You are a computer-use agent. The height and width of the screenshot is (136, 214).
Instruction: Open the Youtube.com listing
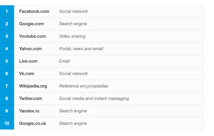pyautogui.click(x=32, y=36)
